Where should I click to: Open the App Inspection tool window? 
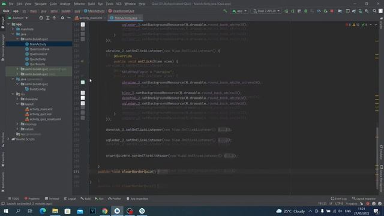(137, 199)
